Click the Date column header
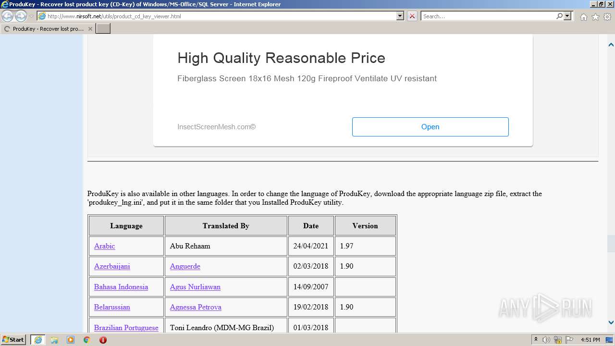 (311, 226)
